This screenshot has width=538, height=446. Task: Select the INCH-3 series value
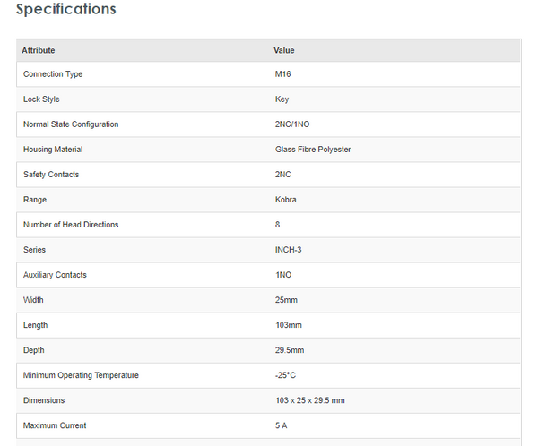(288, 250)
